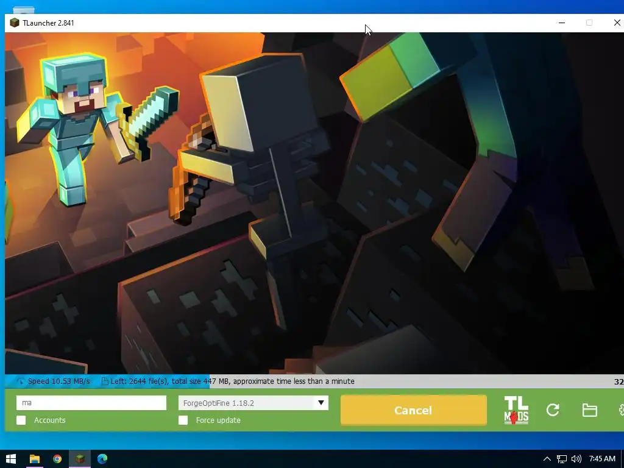The width and height of the screenshot is (624, 468).
Task: Click the username field containing "ma"
Action: [x=91, y=403]
